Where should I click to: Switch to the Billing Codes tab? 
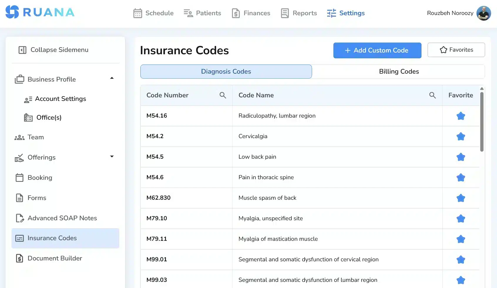click(399, 71)
